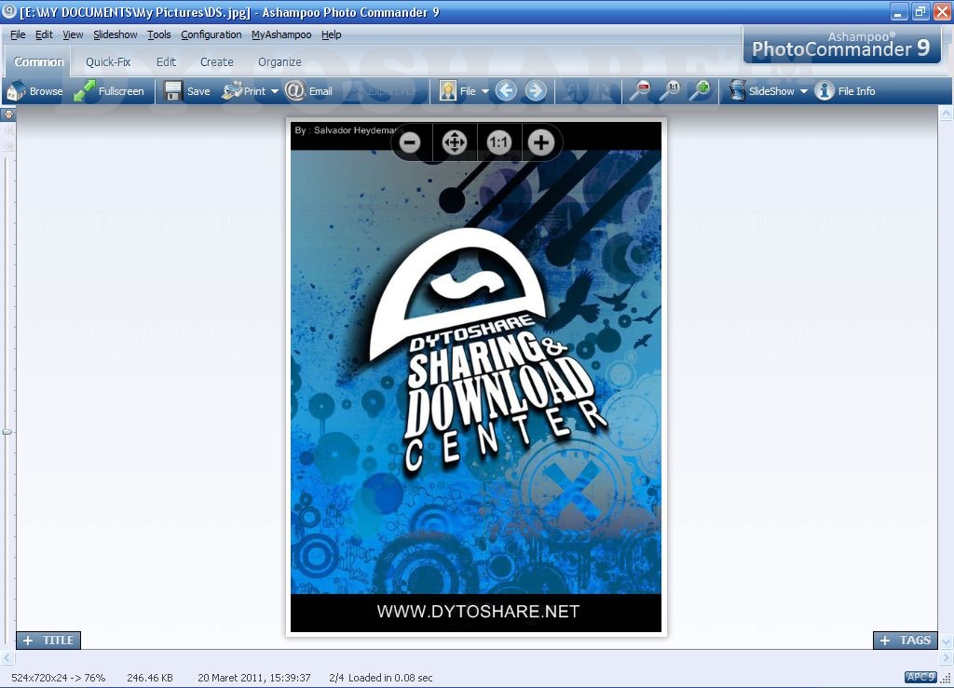This screenshot has width=954, height=688.
Task: Click the Print printer icon
Action: coord(232,91)
